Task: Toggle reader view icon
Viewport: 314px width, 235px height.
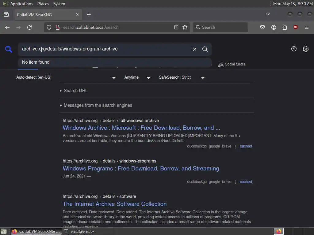Action: [176, 27]
